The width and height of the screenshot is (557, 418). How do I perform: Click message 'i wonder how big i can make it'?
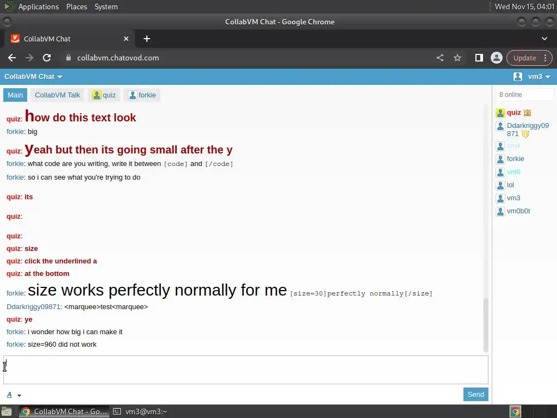tap(75, 332)
